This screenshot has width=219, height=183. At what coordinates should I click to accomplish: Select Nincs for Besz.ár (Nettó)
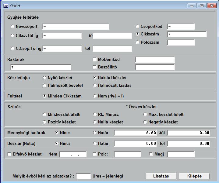[x=57, y=144]
